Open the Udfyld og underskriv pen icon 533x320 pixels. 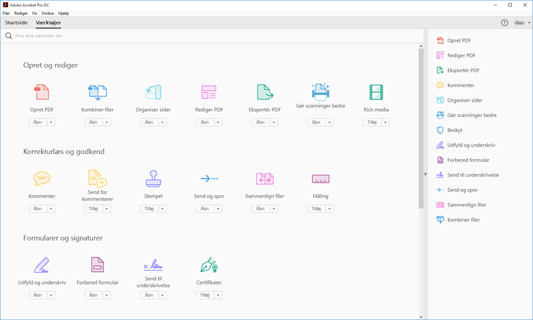pyautogui.click(x=42, y=265)
